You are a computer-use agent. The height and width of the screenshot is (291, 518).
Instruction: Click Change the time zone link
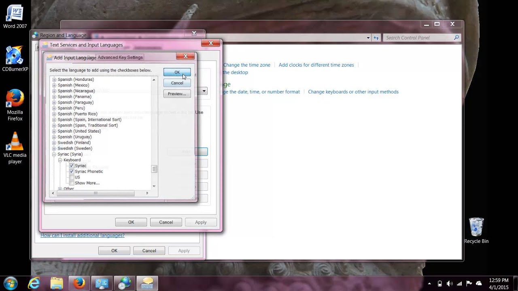pyautogui.click(x=247, y=65)
